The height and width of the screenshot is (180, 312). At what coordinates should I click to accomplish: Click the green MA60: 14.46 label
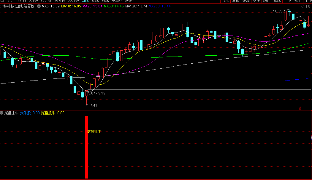click(114, 6)
